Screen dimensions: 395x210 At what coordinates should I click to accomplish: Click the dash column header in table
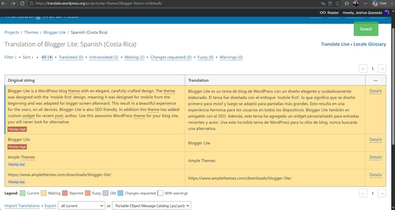click(375, 80)
